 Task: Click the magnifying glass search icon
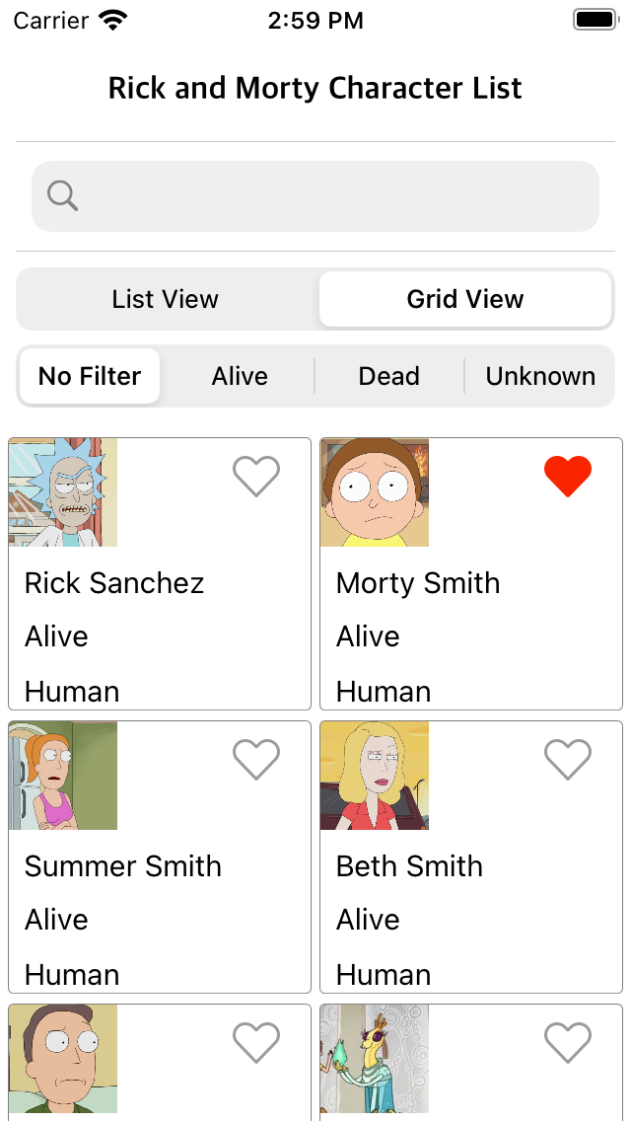click(x=61, y=195)
